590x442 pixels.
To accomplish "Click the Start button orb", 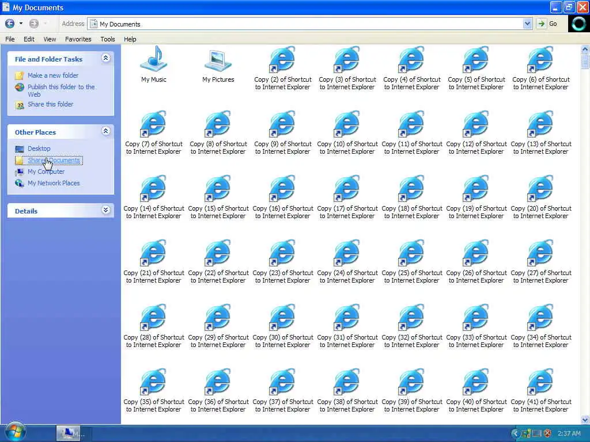I will coord(14,432).
